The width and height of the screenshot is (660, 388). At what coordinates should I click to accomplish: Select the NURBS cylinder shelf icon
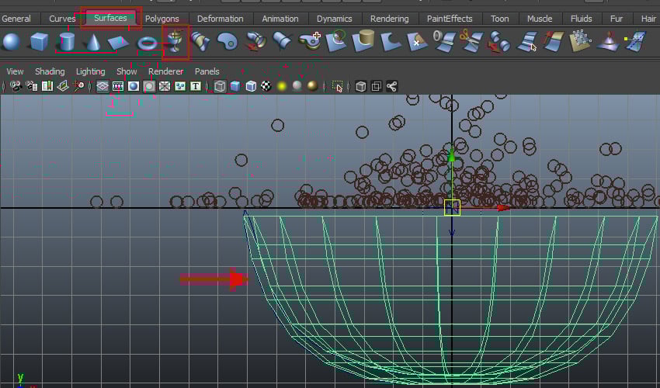pyautogui.click(x=67, y=42)
